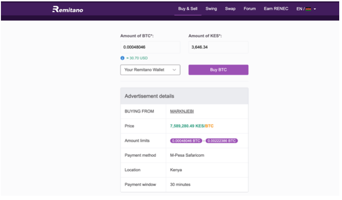Focus the Amount of BTC field
The image size is (342, 200).
[150, 47]
